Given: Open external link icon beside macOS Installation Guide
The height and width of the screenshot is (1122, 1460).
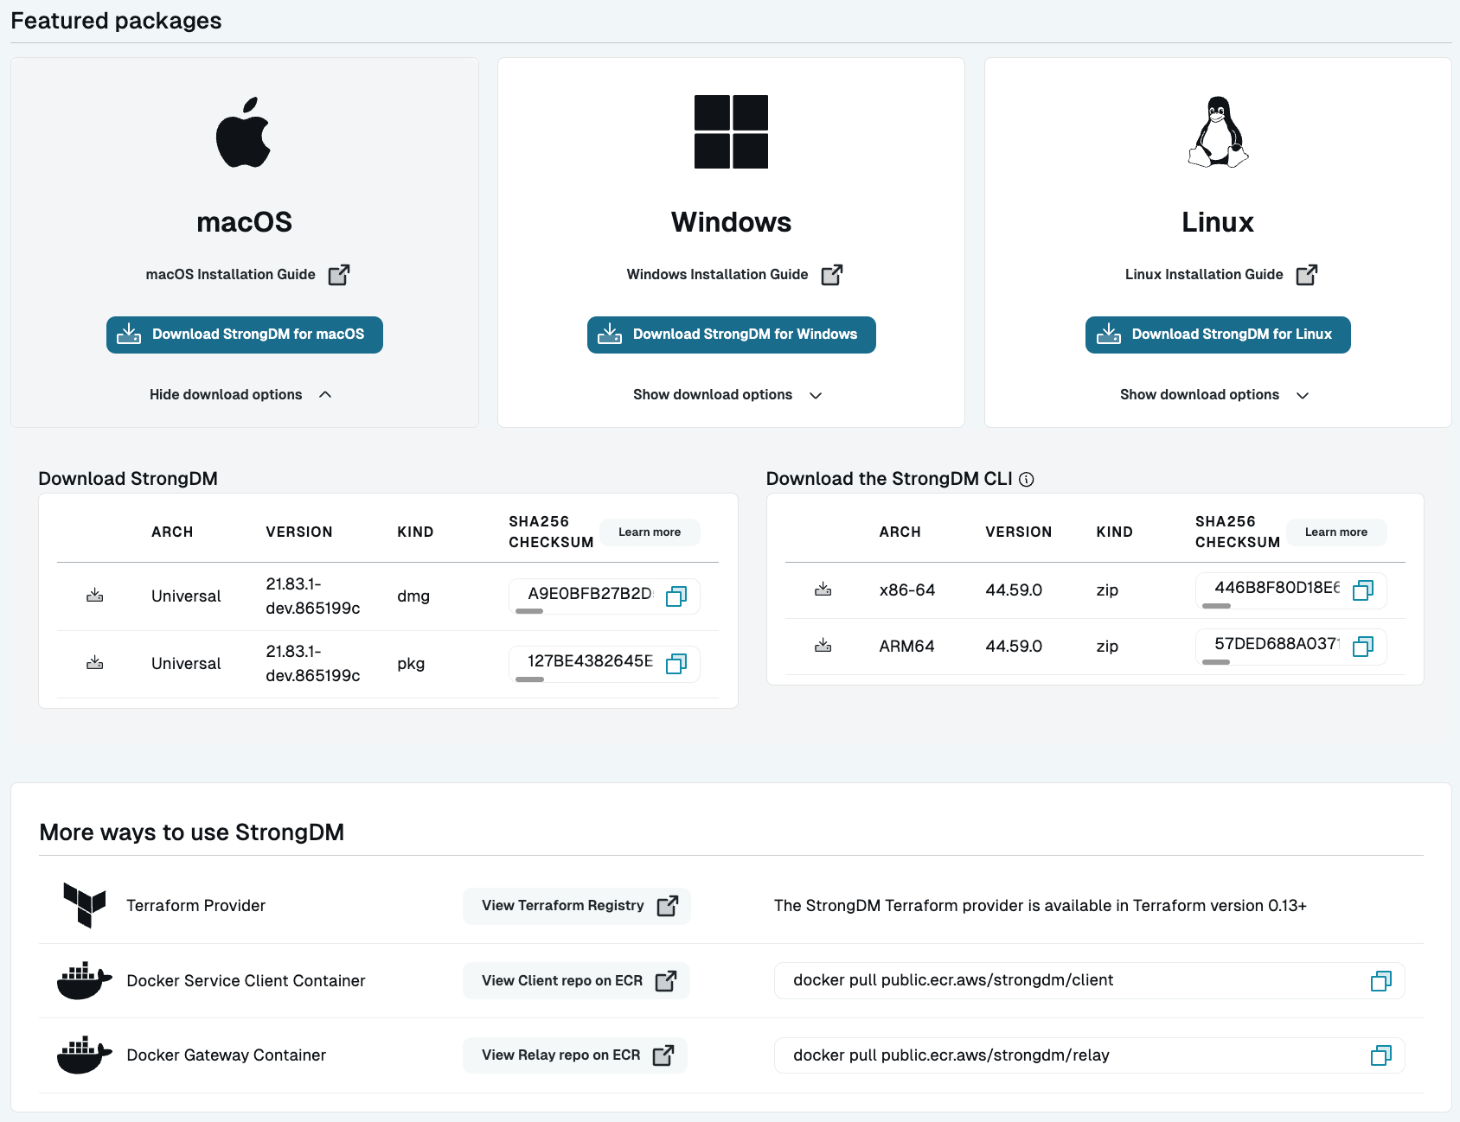Looking at the screenshot, I should [339, 275].
